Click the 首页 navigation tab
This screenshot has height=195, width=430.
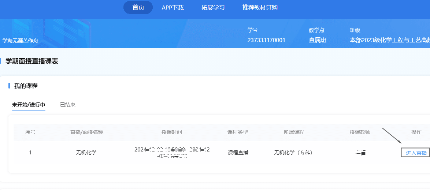tap(138, 7)
